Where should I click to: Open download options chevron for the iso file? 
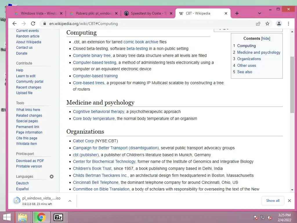click(70, 201)
